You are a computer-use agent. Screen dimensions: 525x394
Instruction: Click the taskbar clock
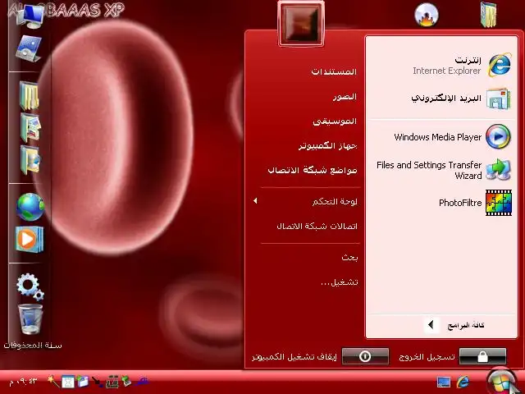click(x=23, y=381)
